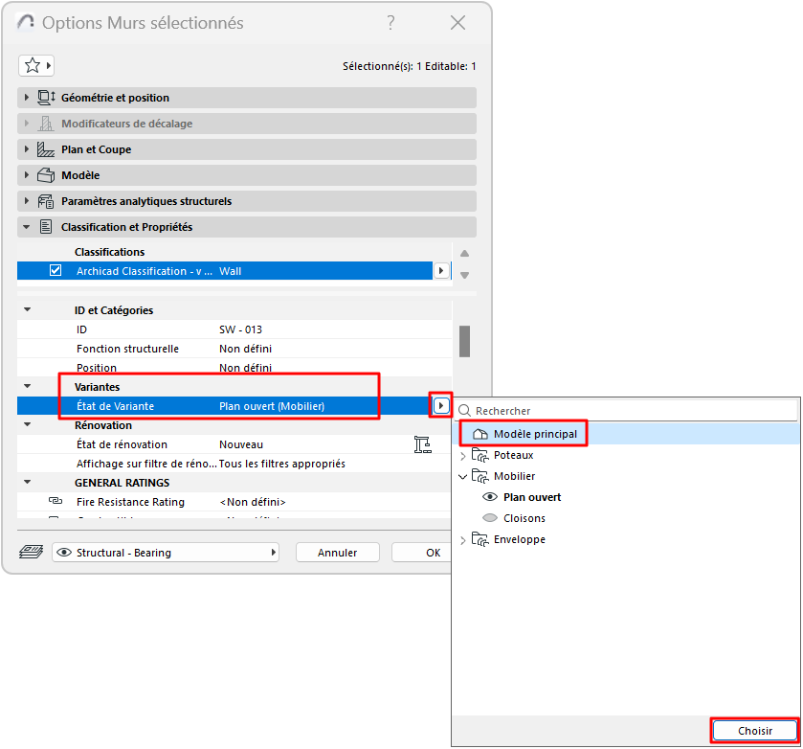This screenshot has height=749, width=803.
Task: Click the Modèle principal house icon
Action: pyautogui.click(x=480, y=434)
